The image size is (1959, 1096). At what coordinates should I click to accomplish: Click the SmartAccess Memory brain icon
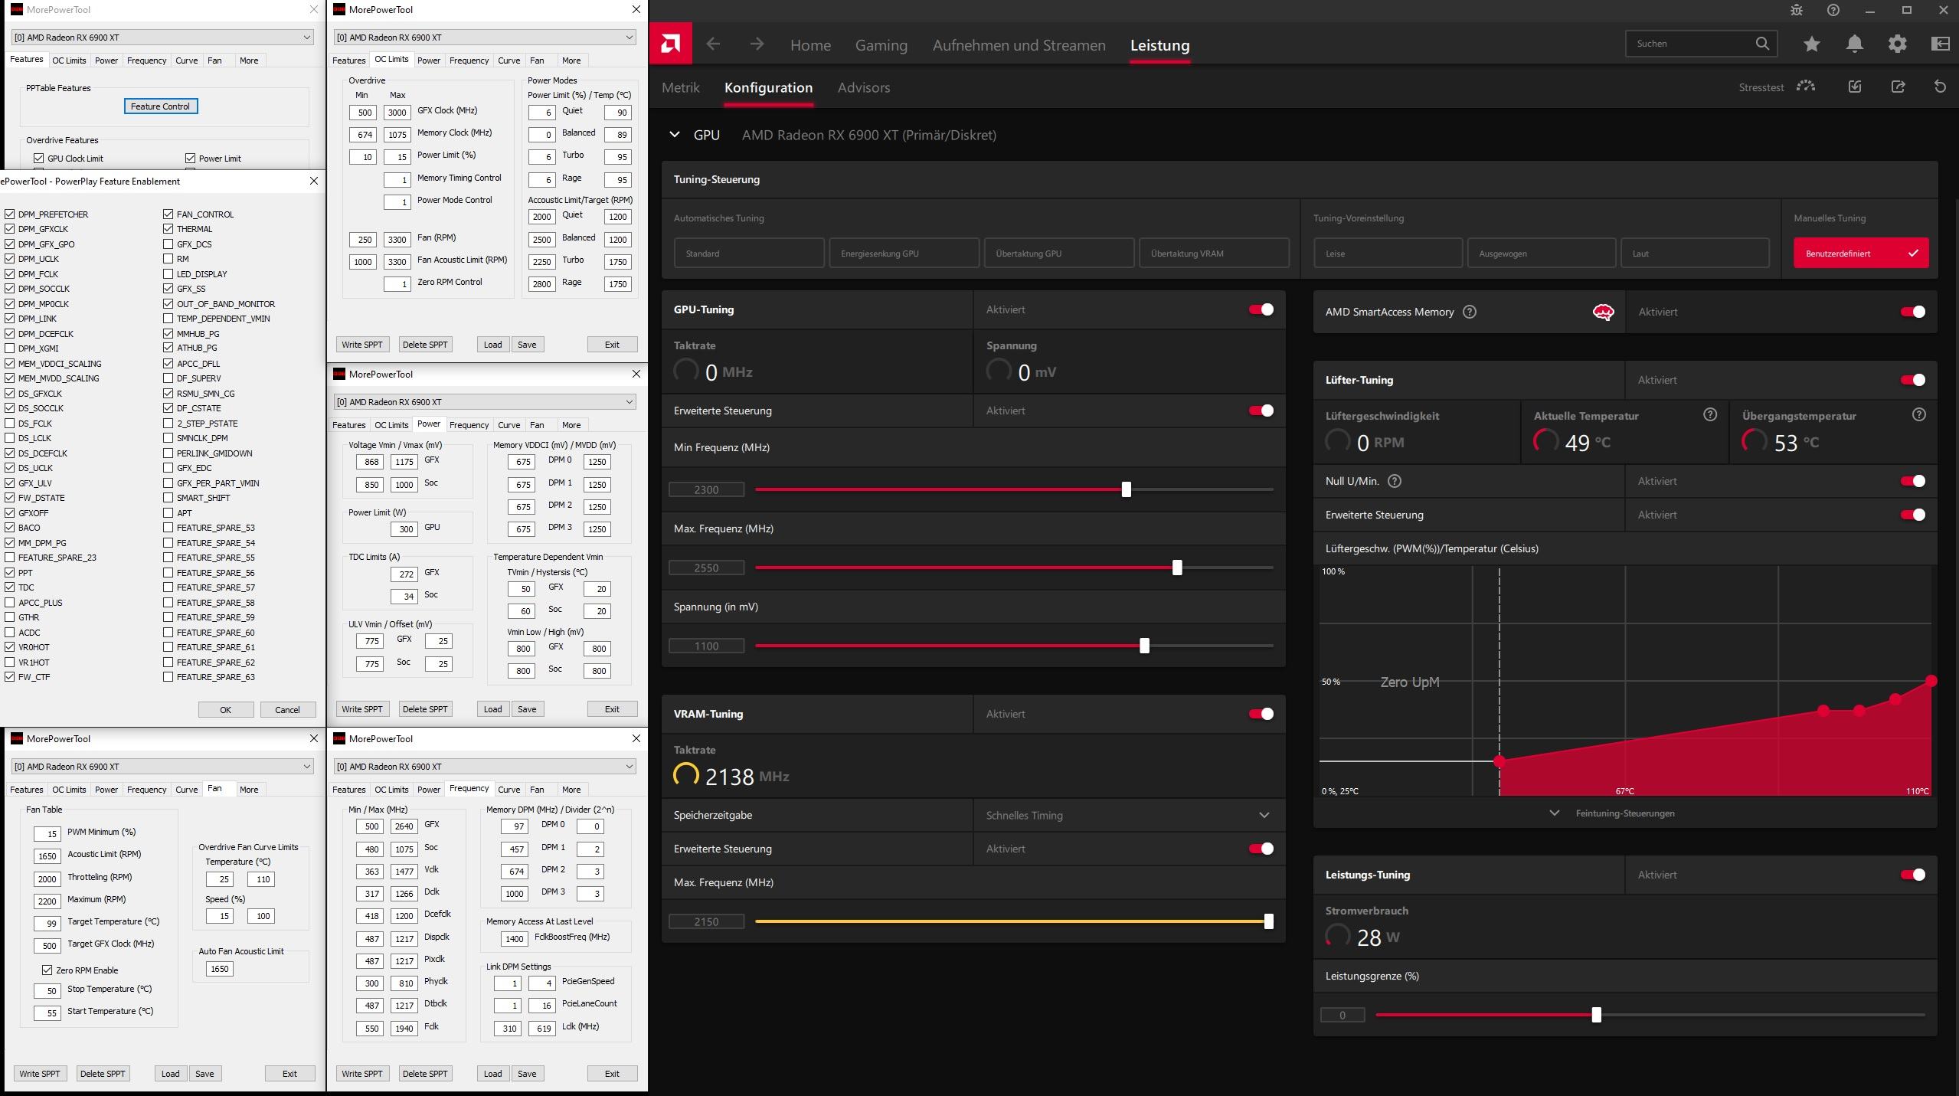coord(1603,312)
